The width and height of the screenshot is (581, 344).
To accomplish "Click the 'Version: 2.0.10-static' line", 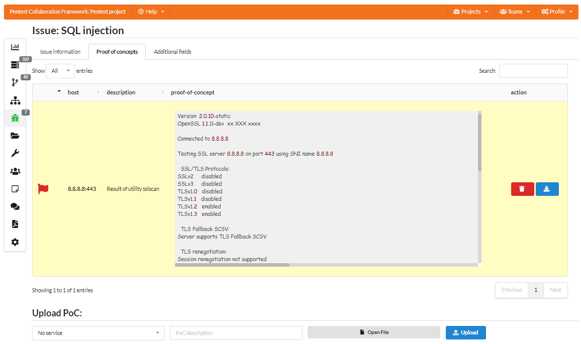I will click(204, 116).
